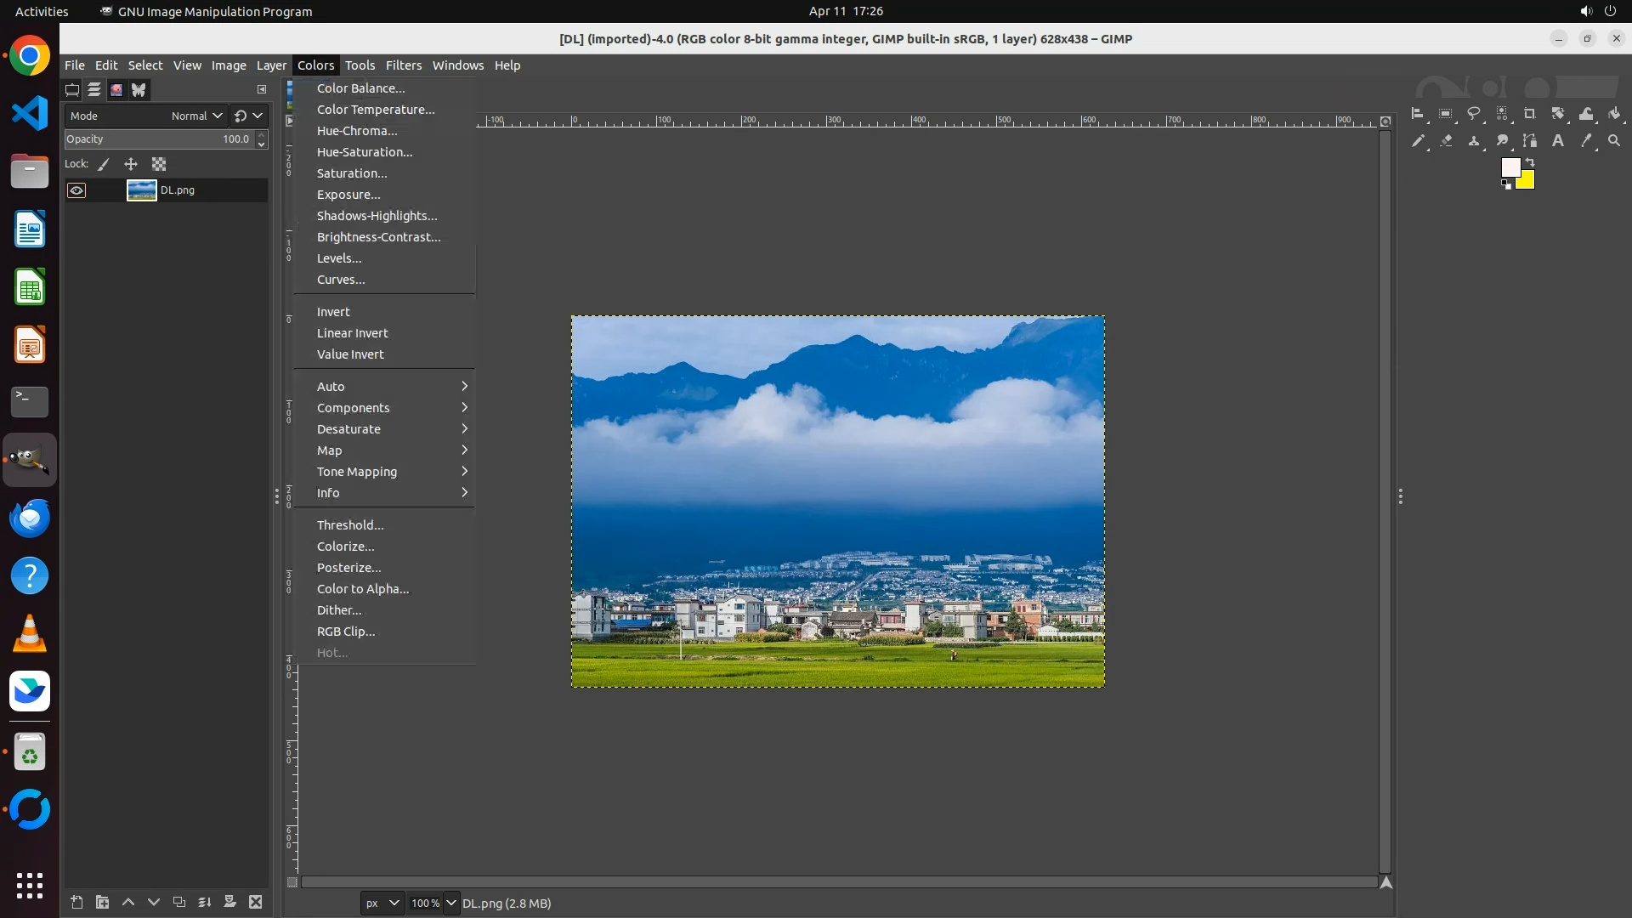The width and height of the screenshot is (1632, 918).
Task: Choose Brightness-Contrast from Colors menu
Action: click(378, 237)
